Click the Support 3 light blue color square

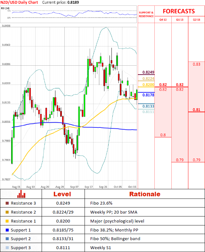tap(7, 248)
